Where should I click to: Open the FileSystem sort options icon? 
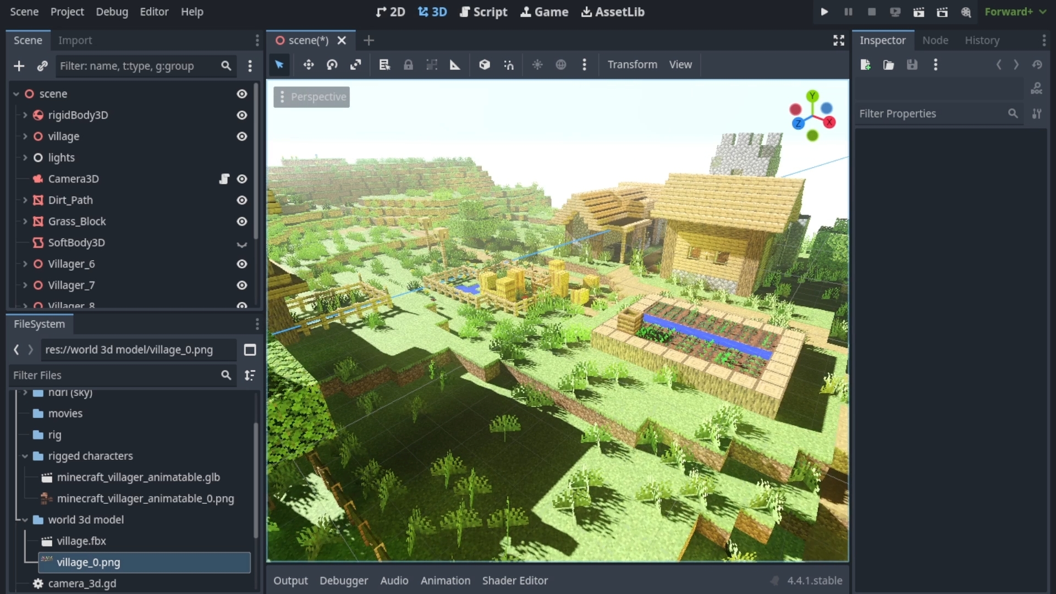(x=250, y=375)
